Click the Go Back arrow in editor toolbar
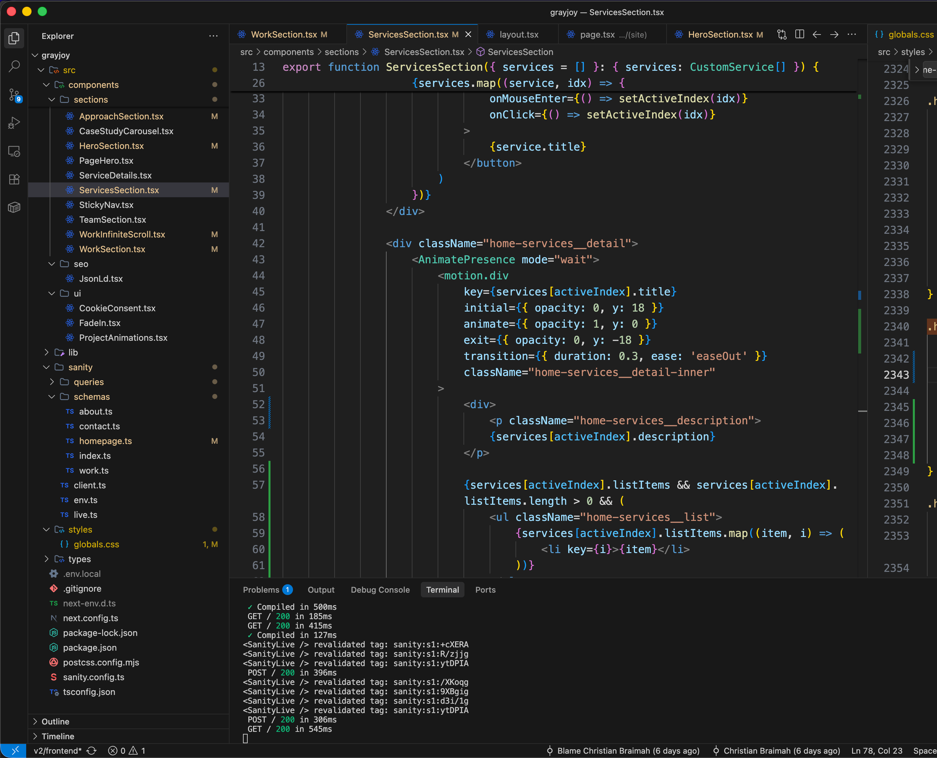The width and height of the screenshot is (937, 758). (817, 35)
